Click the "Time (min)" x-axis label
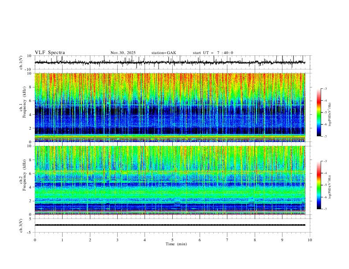Image resolution: width=349 pixels, height=269 pixels. click(x=176, y=244)
